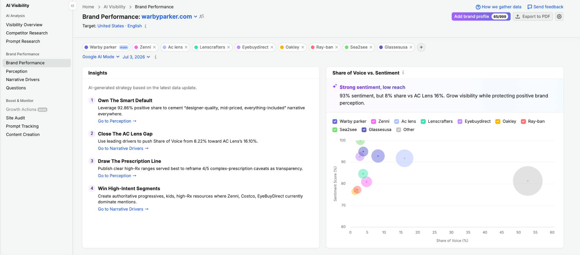Uncheck Zenni in chart legend
The image size is (580, 255).
pyautogui.click(x=374, y=121)
